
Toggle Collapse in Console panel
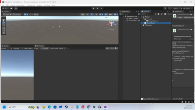pyautogui.click(x=45, y=48)
